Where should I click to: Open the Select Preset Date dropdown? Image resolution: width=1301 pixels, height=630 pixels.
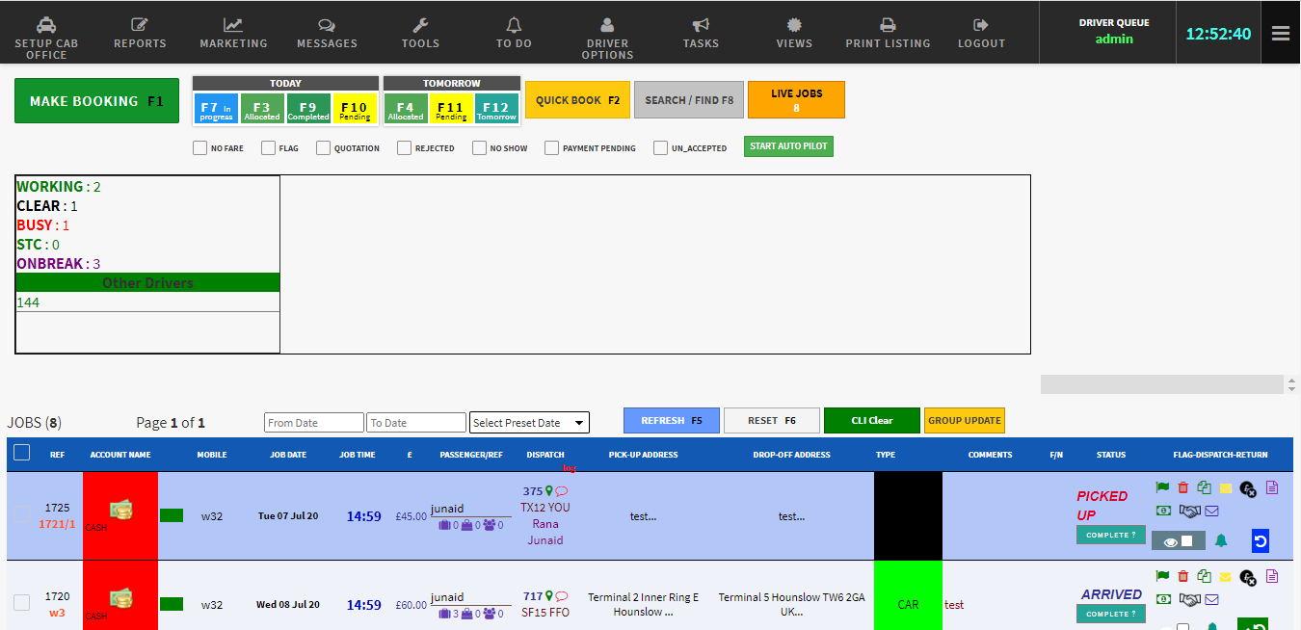click(x=528, y=422)
